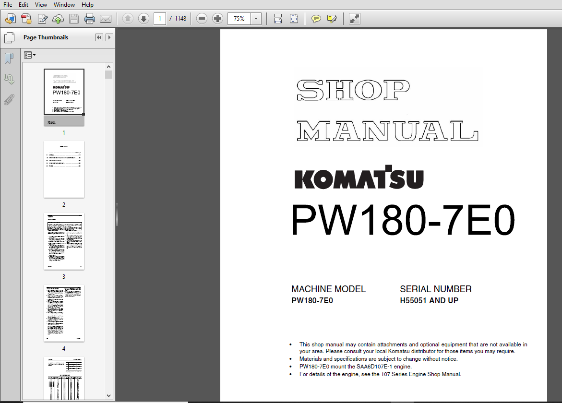Click the 'SERIAL NUMBER' label
Image resolution: width=562 pixels, height=403 pixels.
[x=436, y=289]
